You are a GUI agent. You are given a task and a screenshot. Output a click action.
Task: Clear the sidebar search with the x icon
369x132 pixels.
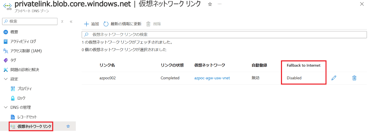click(62, 22)
